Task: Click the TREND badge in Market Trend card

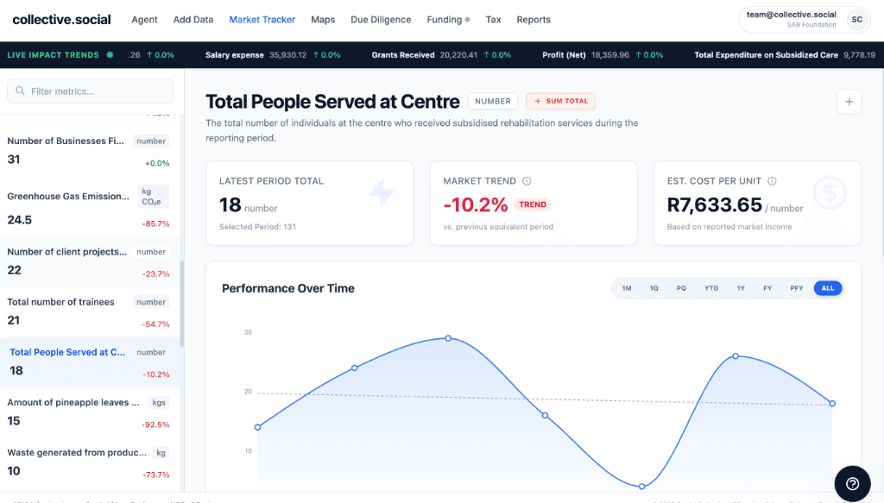Action: click(532, 204)
